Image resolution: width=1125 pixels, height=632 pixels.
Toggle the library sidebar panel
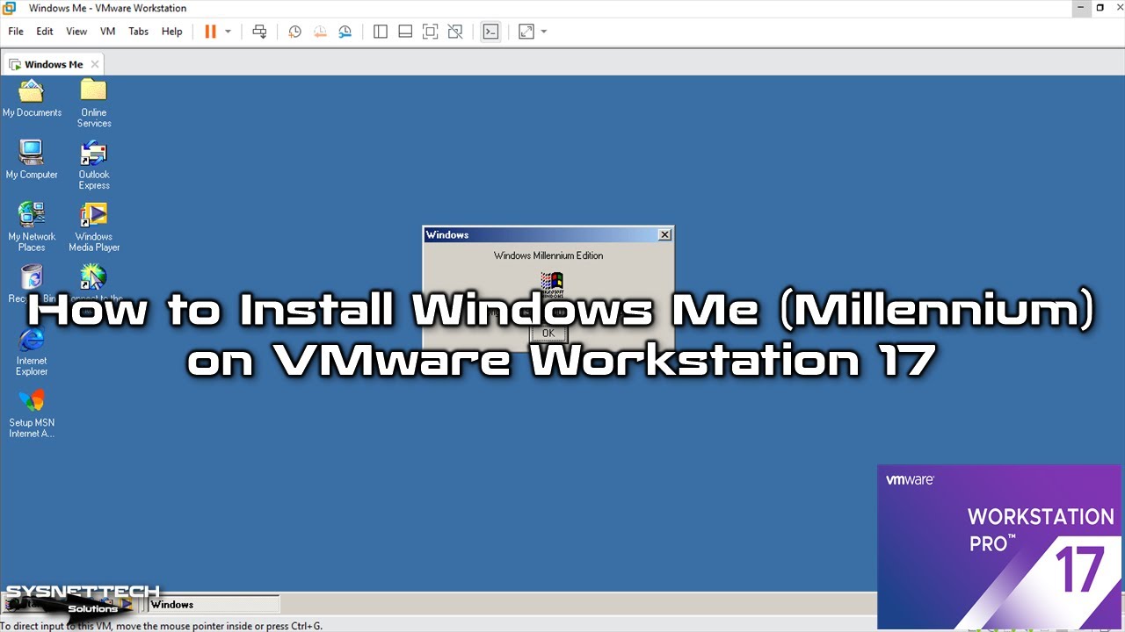click(381, 32)
